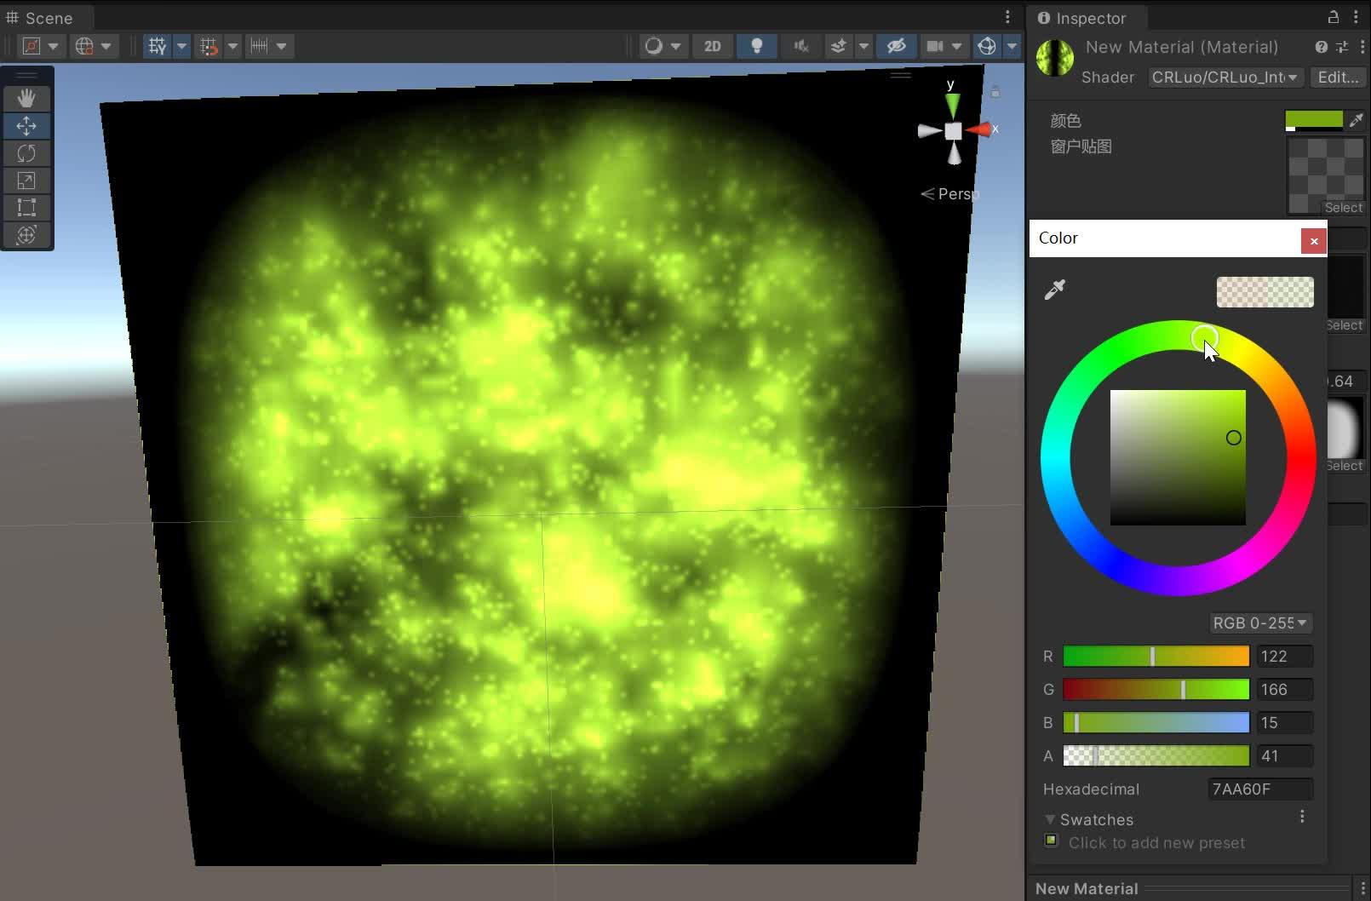
Task: Open the material help icon
Action: [1321, 47]
